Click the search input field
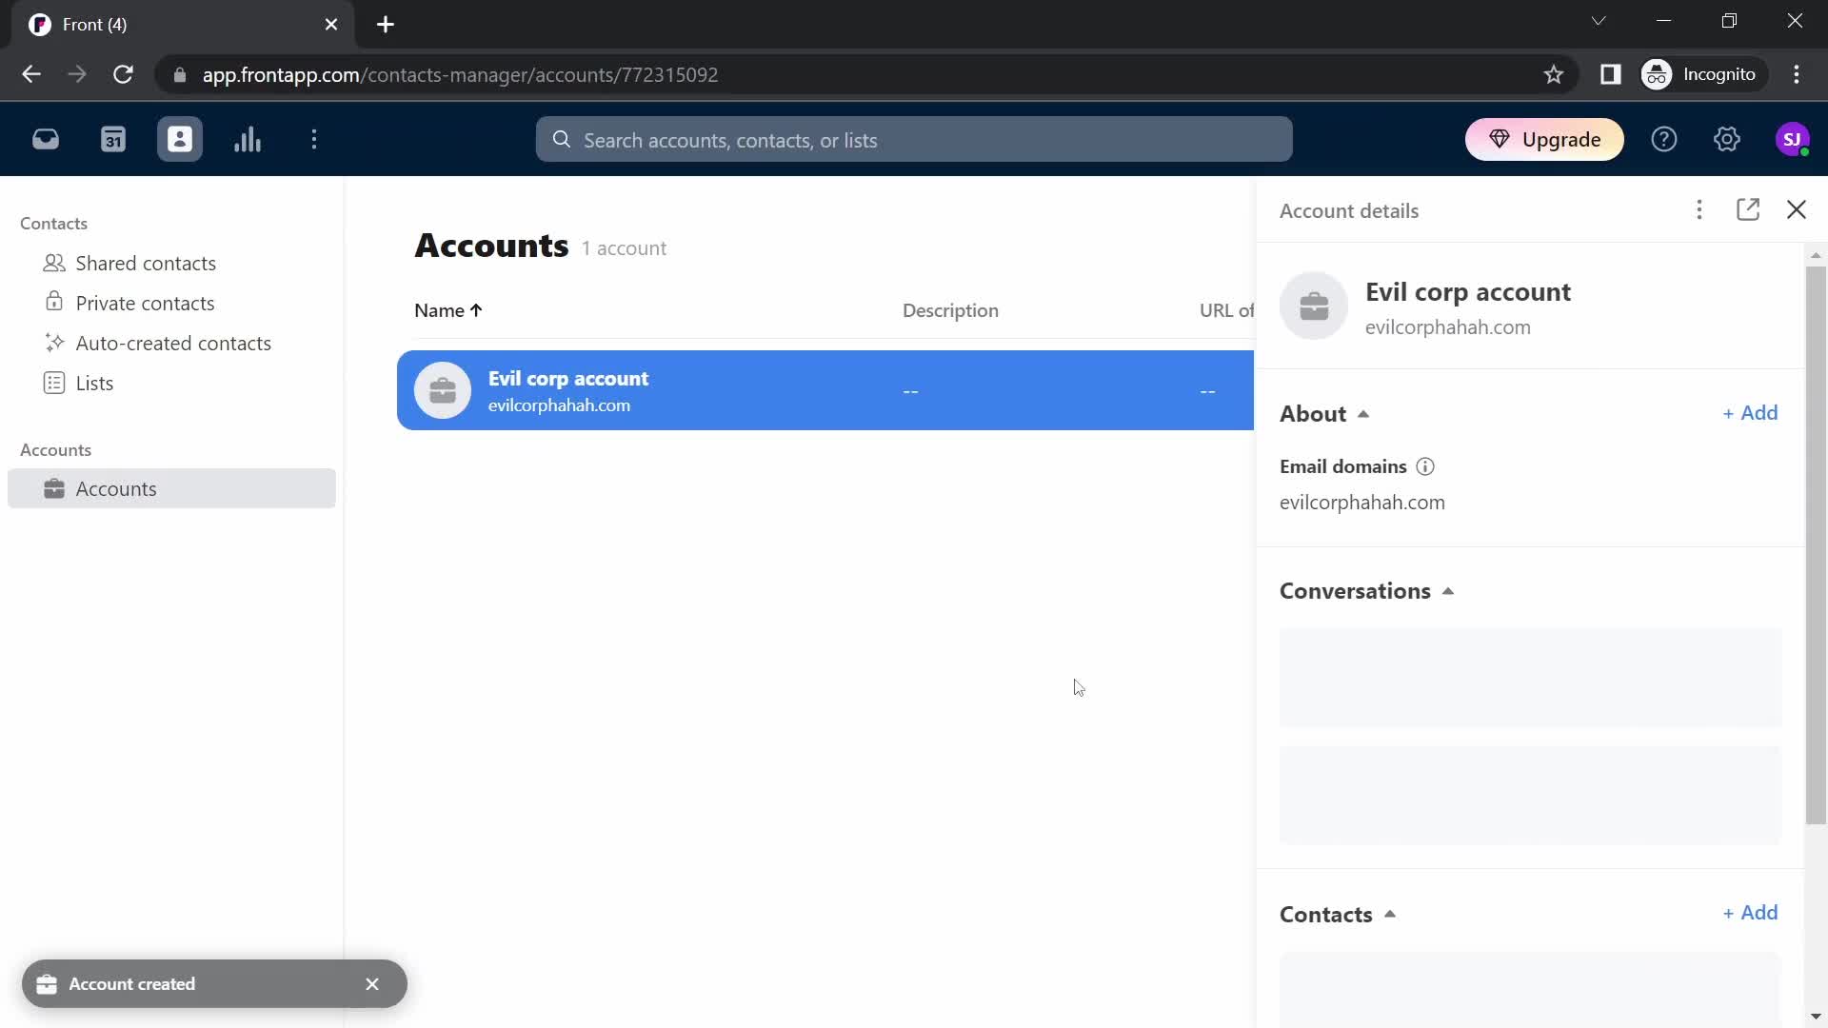The image size is (1828, 1028). [913, 139]
